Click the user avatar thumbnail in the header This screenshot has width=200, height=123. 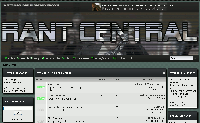[x=96, y=7]
